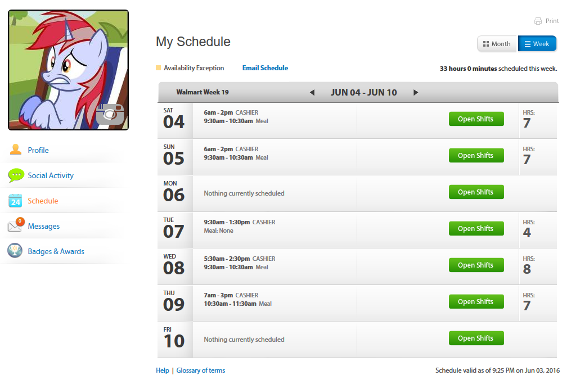Open the Messages envelope icon
The image size is (562, 380).
pyautogui.click(x=15, y=226)
